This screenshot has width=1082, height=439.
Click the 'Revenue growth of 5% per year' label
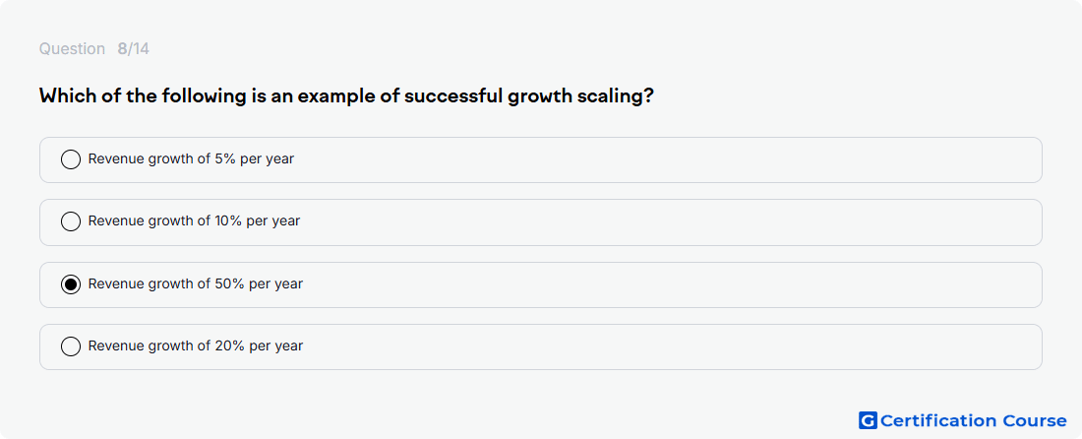191,159
